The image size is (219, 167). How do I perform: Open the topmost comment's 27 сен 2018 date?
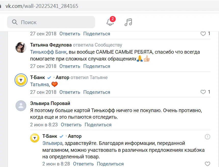tap(43, 34)
